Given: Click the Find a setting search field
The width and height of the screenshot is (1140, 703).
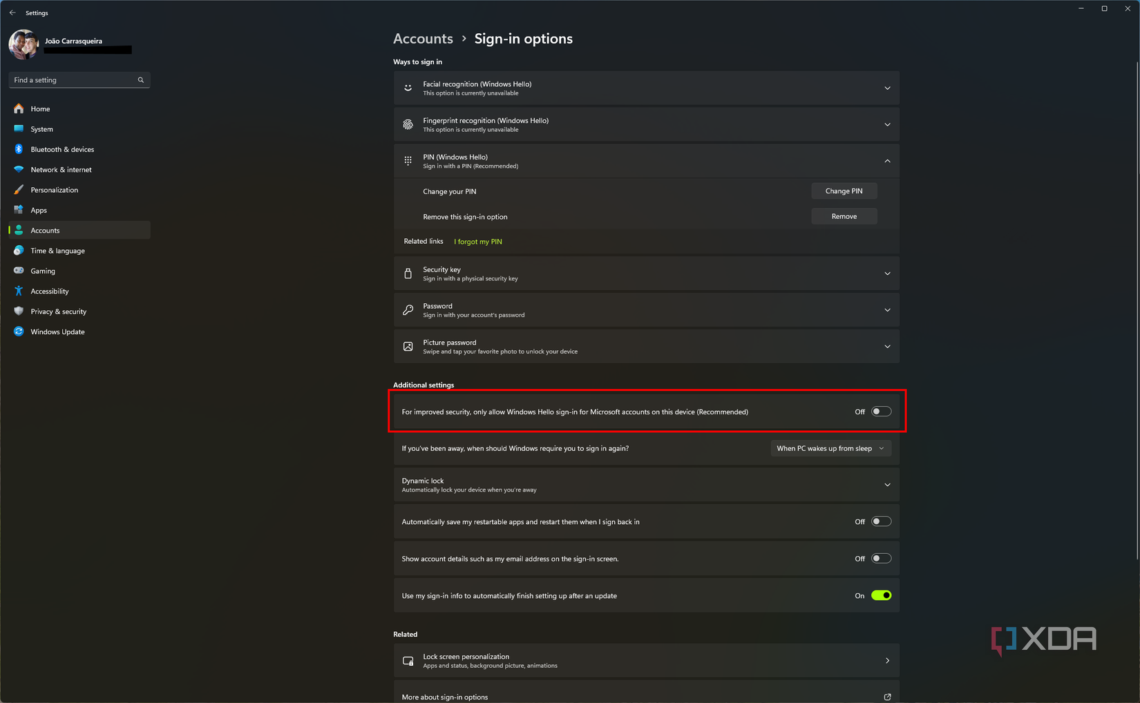Looking at the screenshot, I should coord(79,80).
